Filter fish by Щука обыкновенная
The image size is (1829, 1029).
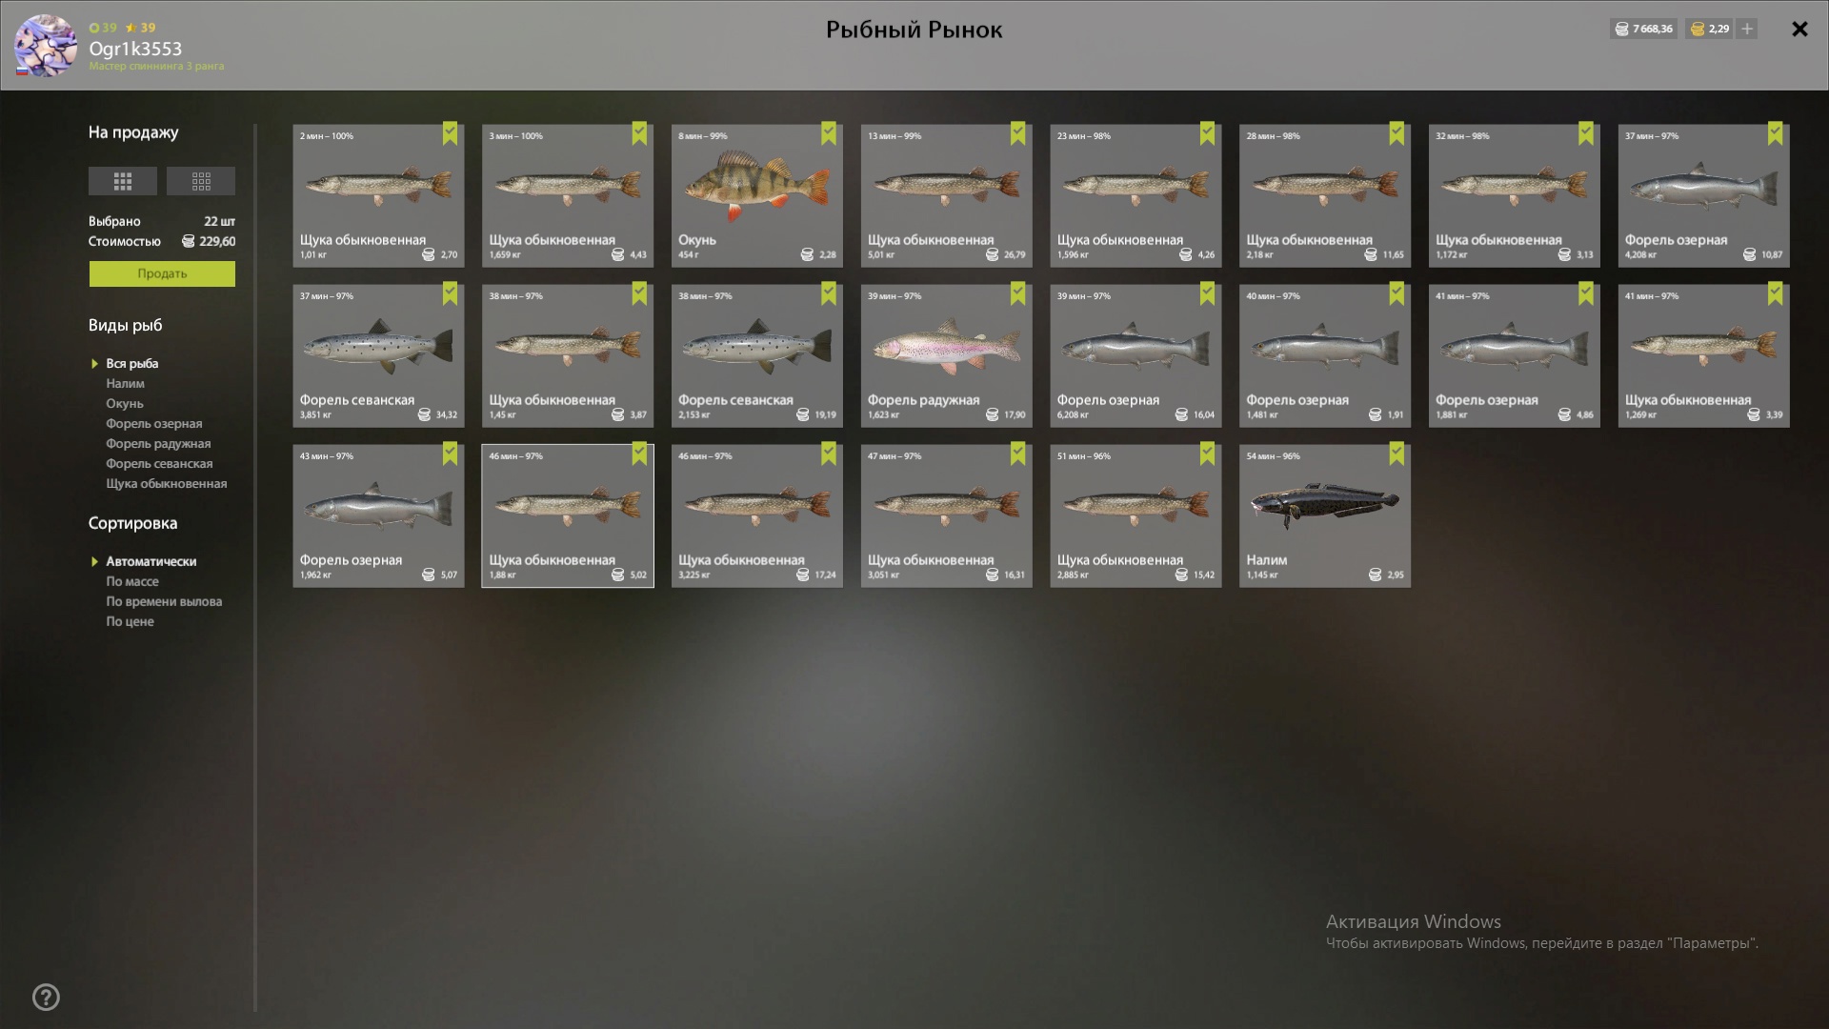(x=167, y=484)
